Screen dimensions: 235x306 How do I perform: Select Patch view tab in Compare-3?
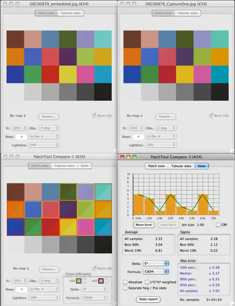click(x=157, y=166)
